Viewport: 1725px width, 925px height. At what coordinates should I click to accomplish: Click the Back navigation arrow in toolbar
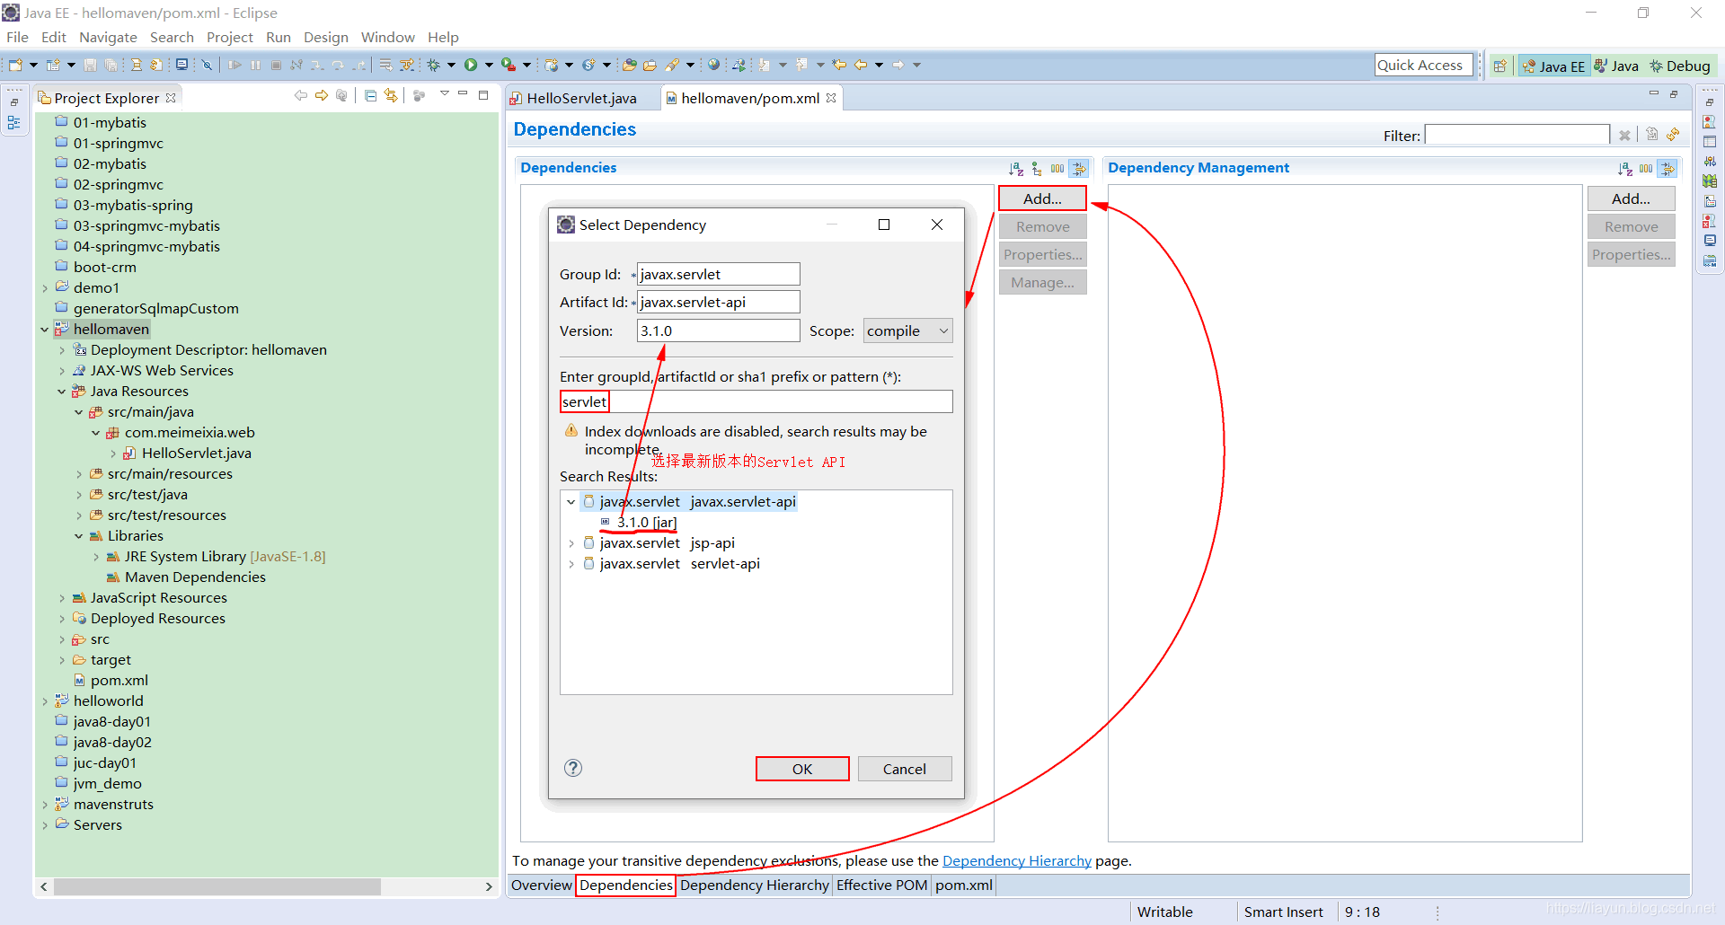[861, 65]
